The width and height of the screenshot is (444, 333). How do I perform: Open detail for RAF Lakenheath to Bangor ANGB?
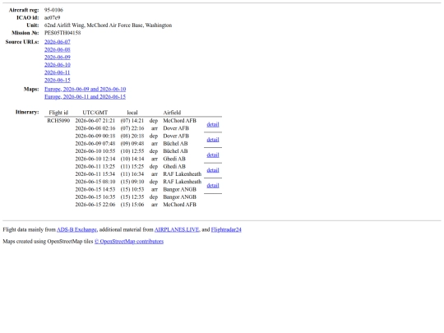213,186
